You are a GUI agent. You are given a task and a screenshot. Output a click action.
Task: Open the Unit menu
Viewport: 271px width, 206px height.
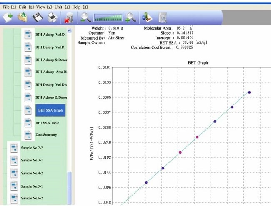[62, 7]
